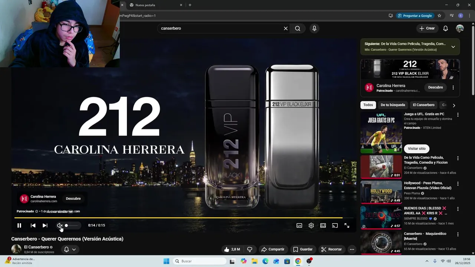Image resolution: width=475 pixels, height=267 pixels.
Task: Open the El Canserbero channel name link
Action: [x=36, y=247]
